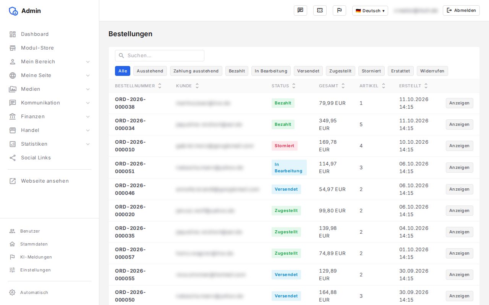Filter orders by Bezahlt
This screenshot has height=305, width=489.
(x=237, y=71)
